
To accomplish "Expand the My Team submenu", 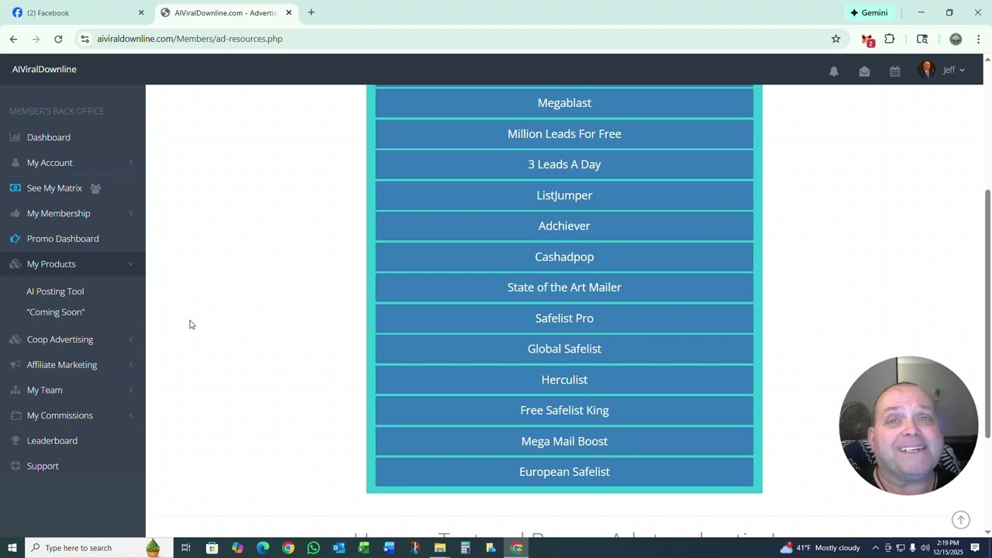I will click(131, 390).
